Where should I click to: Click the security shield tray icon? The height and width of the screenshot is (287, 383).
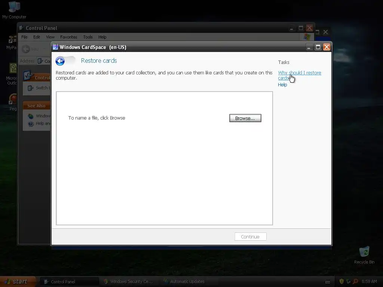click(x=341, y=281)
